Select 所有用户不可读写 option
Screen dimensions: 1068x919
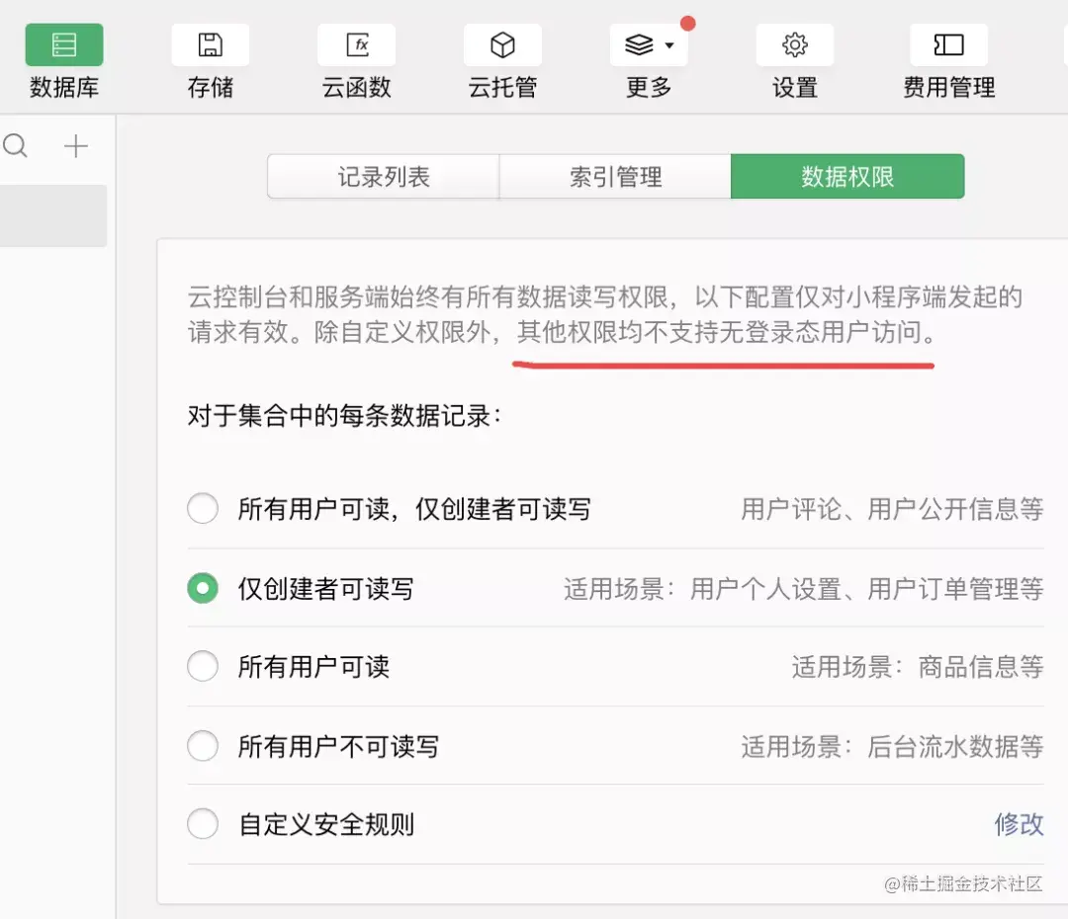click(202, 745)
